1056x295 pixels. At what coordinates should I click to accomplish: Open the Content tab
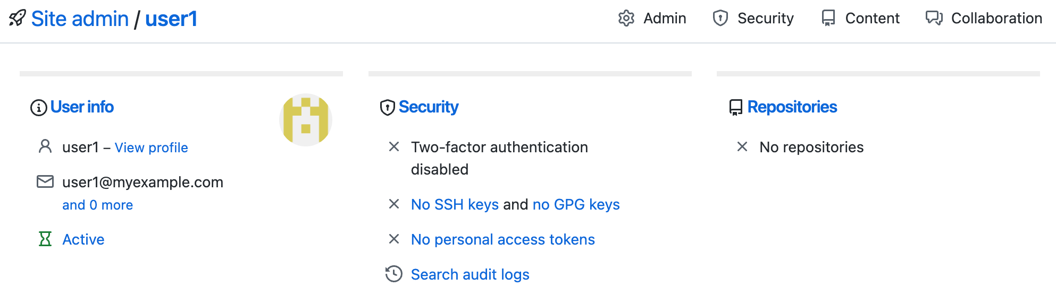coord(872,19)
